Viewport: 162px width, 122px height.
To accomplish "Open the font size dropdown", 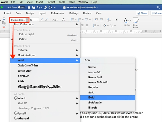I will click(37, 20).
